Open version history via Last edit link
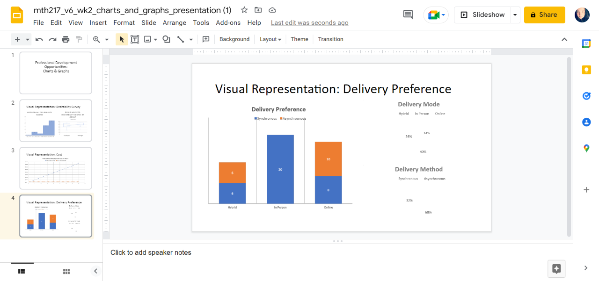The image size is (599, 281). tap(309, 22)
